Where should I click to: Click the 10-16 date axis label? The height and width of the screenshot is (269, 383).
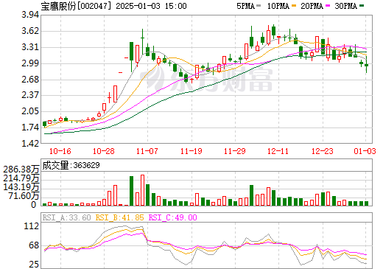tap(60, 151)
